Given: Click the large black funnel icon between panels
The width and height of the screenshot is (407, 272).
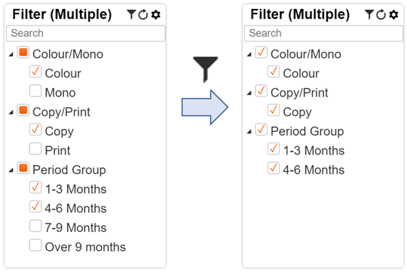Looking at the screenshot, I should coord(205,69).
